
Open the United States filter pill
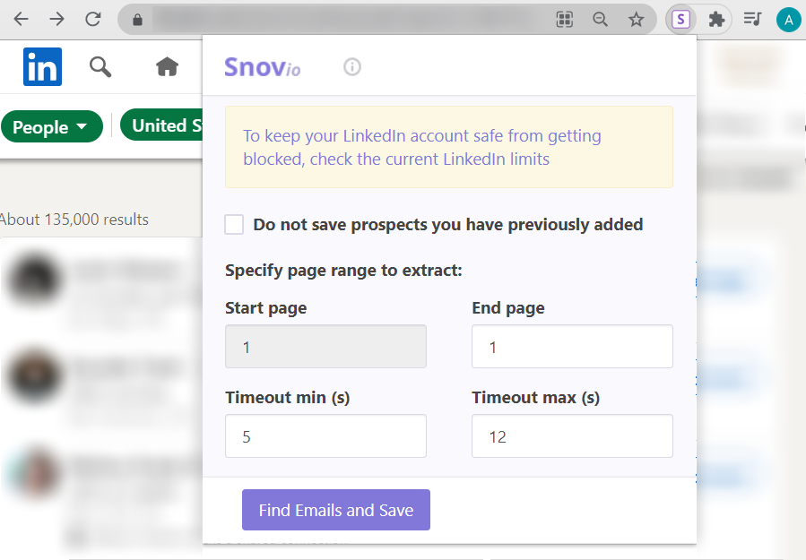[x=161, y=126]
